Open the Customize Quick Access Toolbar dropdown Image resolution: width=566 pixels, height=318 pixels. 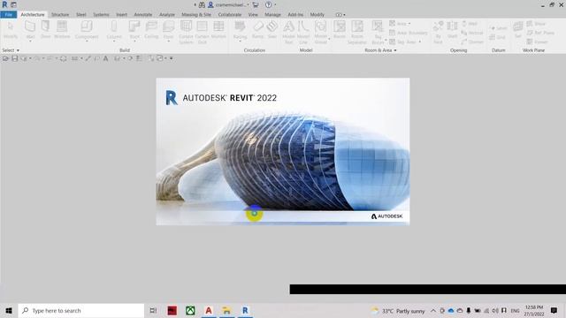171,58
